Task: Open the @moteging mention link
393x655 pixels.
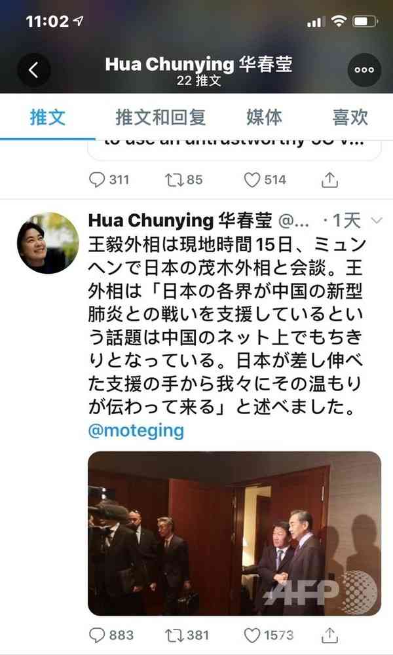Action: 136,431
